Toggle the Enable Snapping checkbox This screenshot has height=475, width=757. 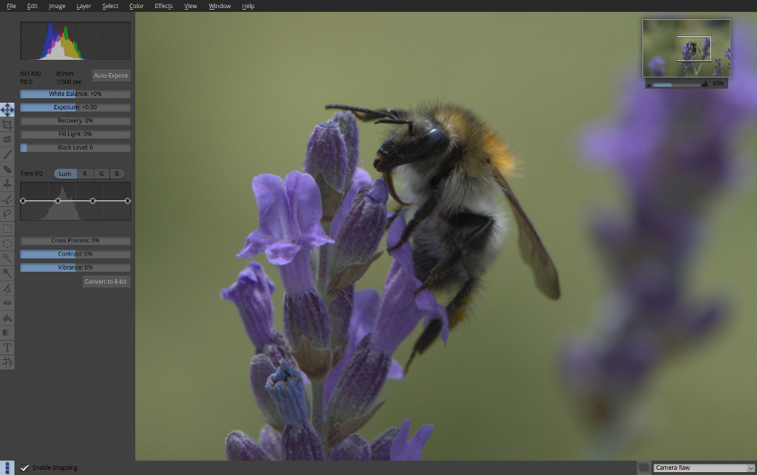pyautogui.click(x=24, y=468)
